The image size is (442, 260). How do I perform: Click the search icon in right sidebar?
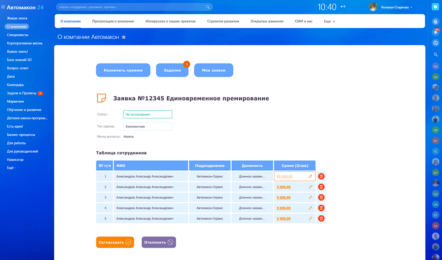click(x=435, y=54)
